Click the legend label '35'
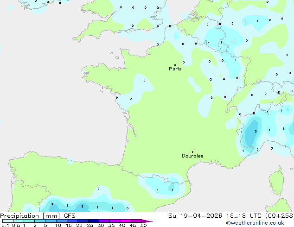The image size is (294, 227). (112, 225)
